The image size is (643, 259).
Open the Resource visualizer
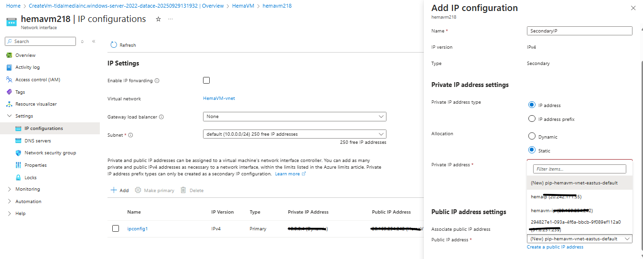tap(36, 104)
